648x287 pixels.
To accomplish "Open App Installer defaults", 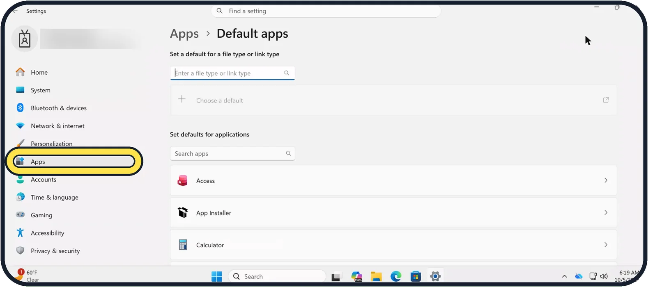I will point(393,213).
